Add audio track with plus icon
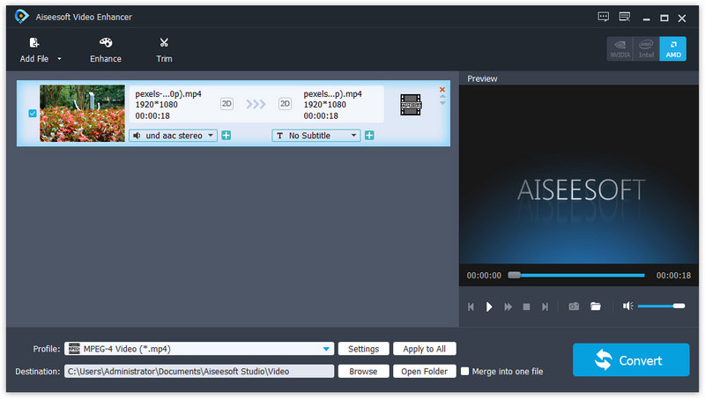Viewport: 705px width, 399px height. tap(226, 136)
